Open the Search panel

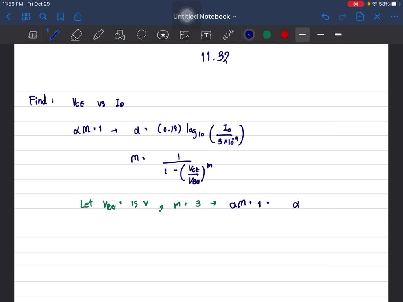tap(43, 17)
